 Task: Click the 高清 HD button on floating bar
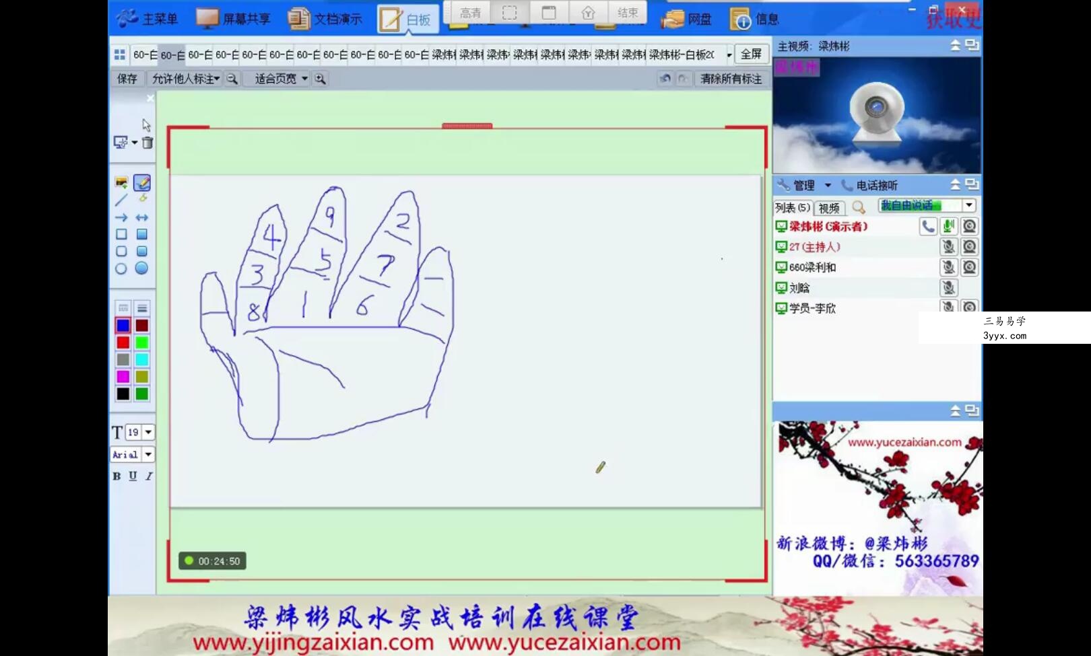(471, 13)
